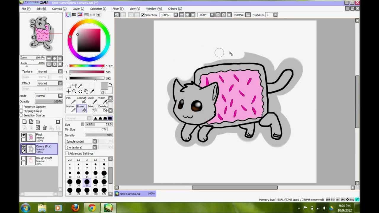
Task: Hide the Colors (Fur) layer
Action: coord(23,146)
